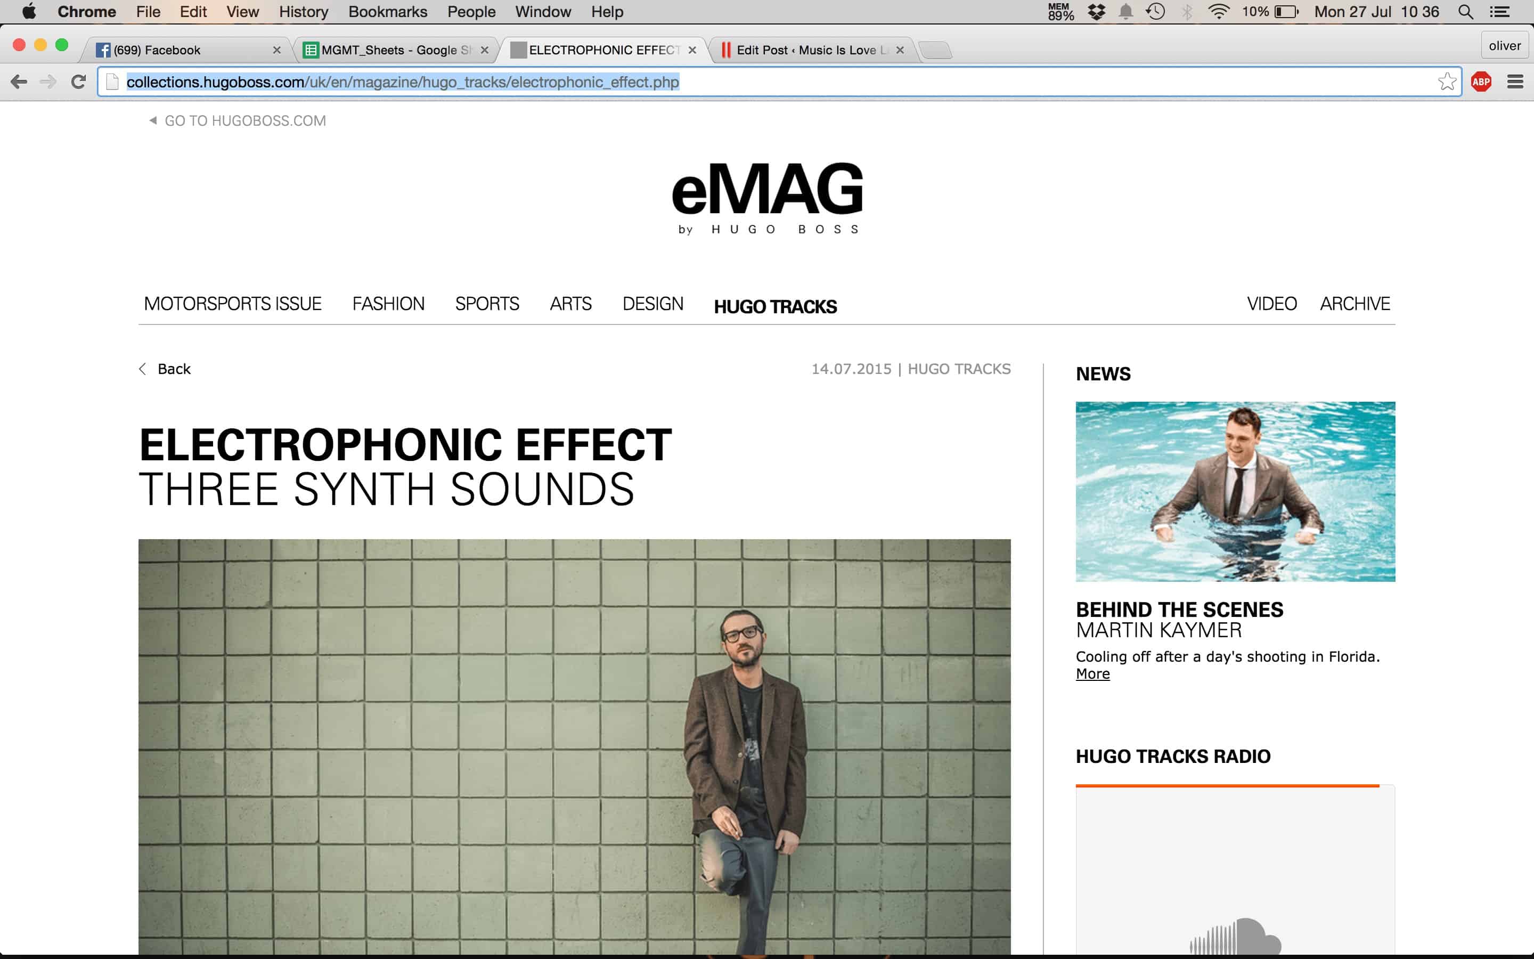Open the View menu
The height and width of the screenshot is (959, 1534).
pos(243,11)
